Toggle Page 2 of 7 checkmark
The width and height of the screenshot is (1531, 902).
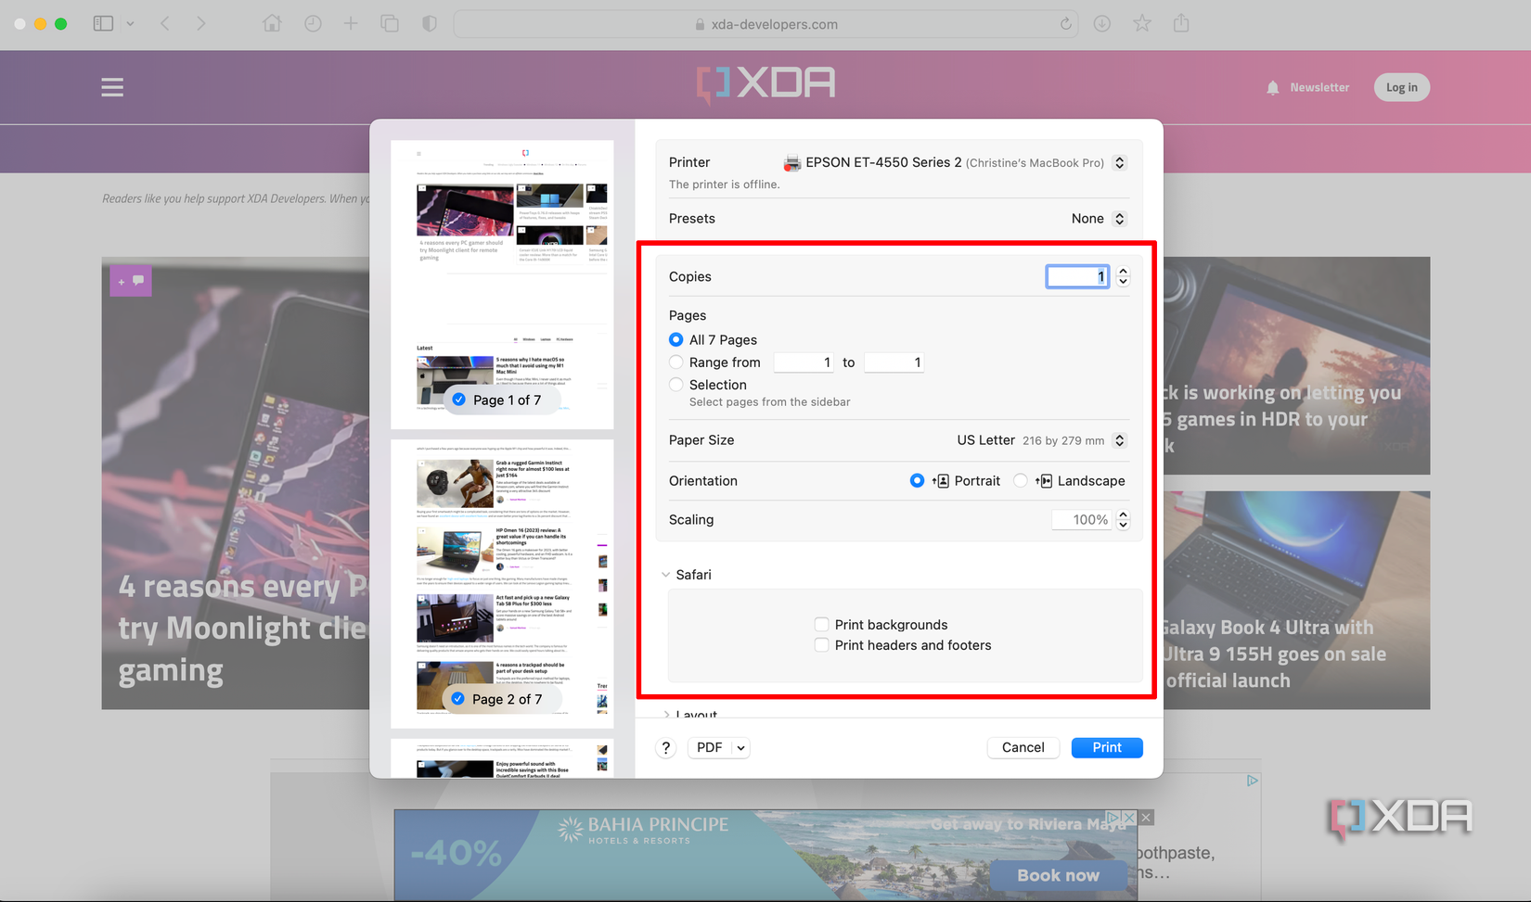(458, 699)
